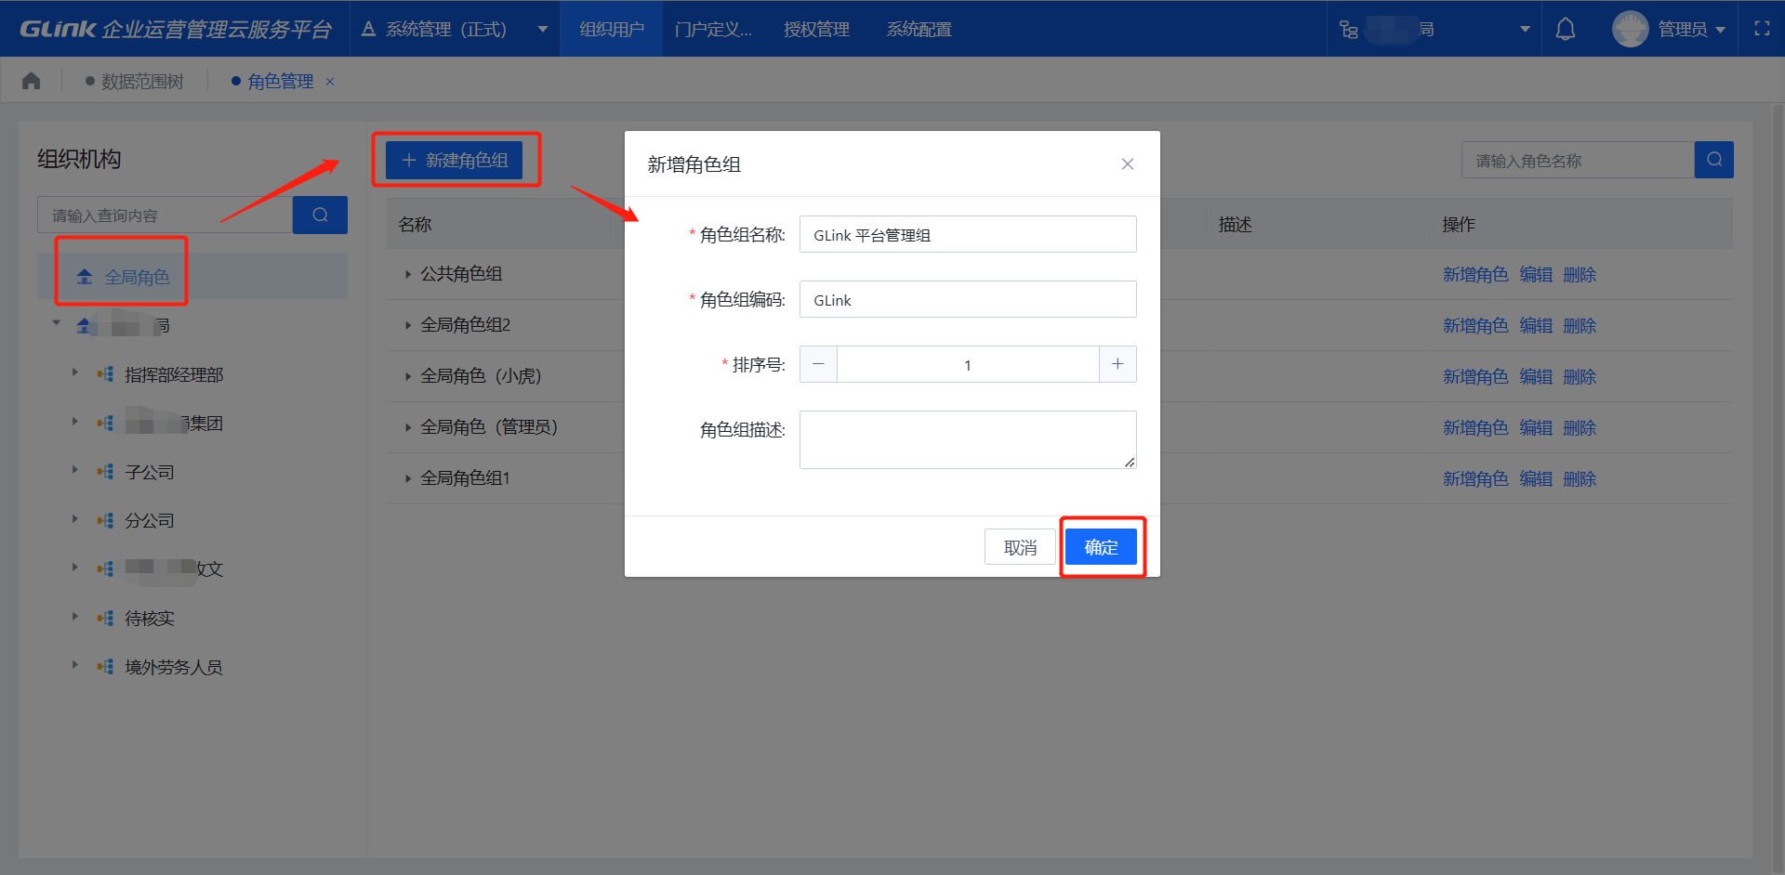Expand the 全局角色 (小虎) row
Image resolution: width=1785 pixels, height=875 pixels.
(x=408, y=376)
